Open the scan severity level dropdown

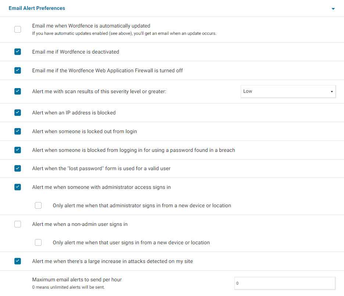click(x=288, y=91)
